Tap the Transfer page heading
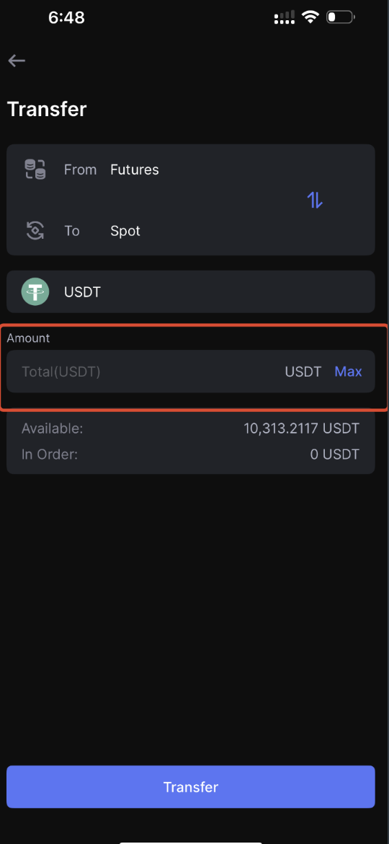Viewport: 389px width, 844px height. click(47, 109)
